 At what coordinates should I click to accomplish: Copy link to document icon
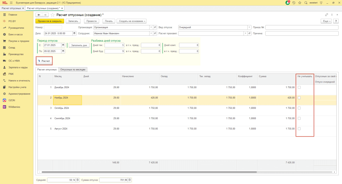tap(327, 15)
